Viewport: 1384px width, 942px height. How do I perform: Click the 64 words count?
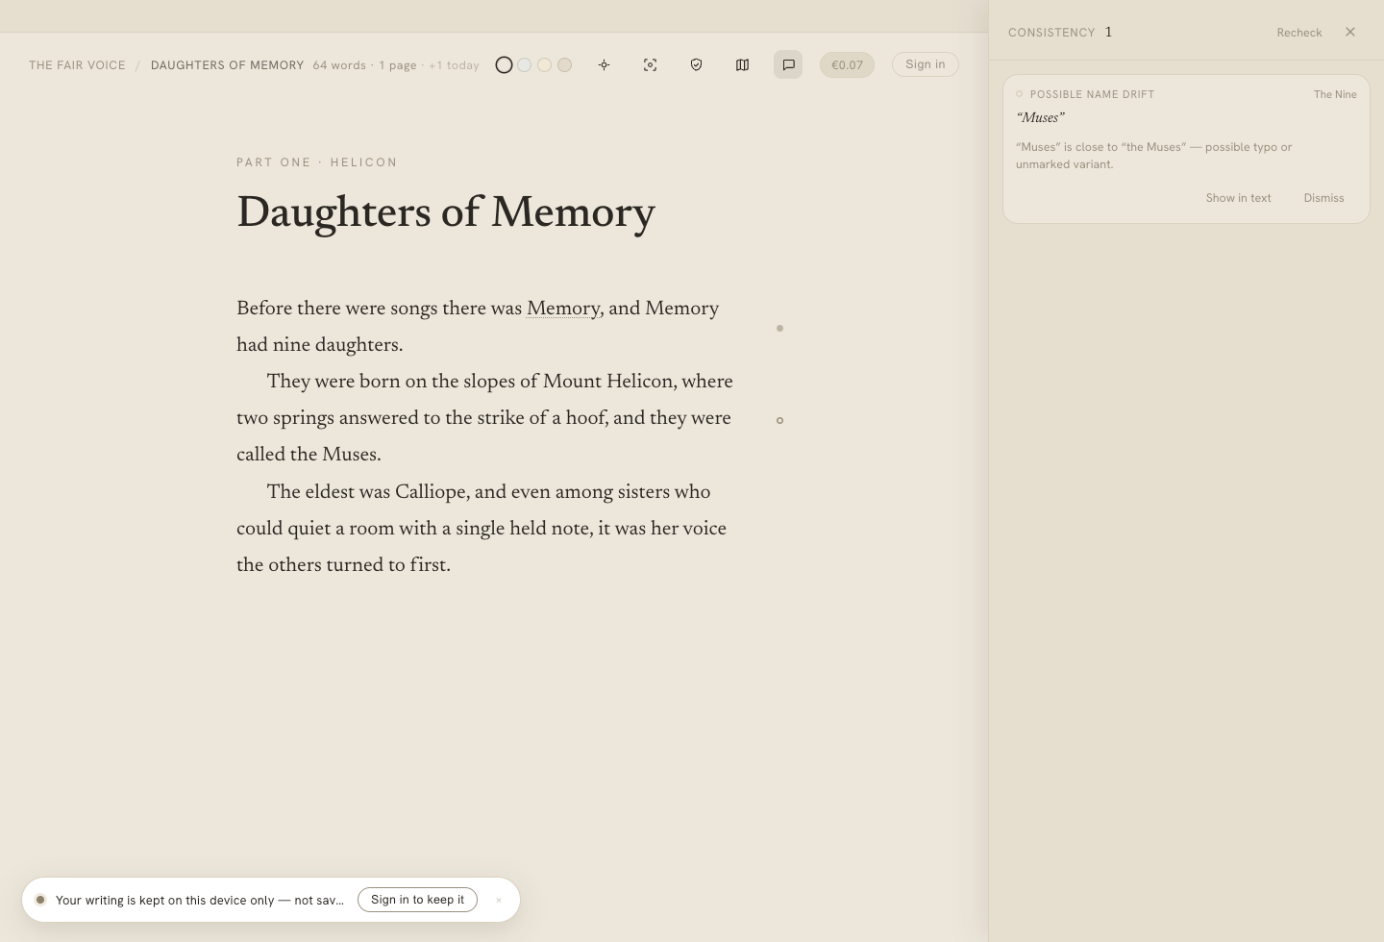(339, 65)
